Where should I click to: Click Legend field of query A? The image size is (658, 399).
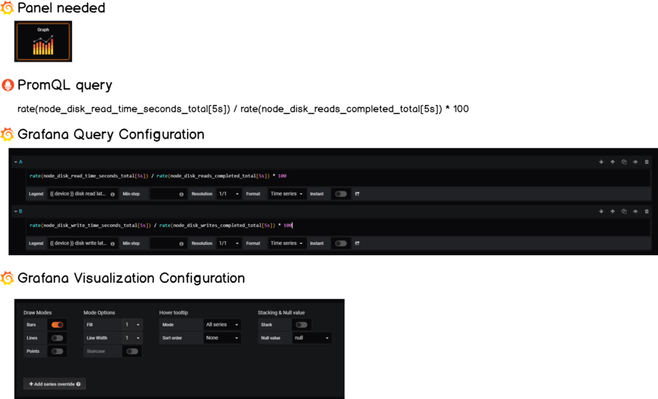82,194
